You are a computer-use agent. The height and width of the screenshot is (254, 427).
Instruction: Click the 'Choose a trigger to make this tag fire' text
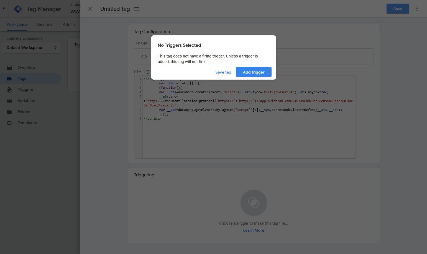click(254, 223)
